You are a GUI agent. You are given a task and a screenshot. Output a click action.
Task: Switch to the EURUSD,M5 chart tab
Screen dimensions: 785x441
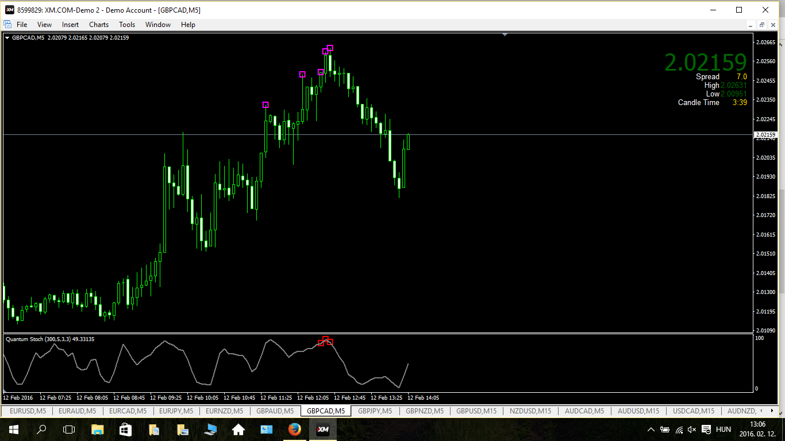click(x=28, y=411)
